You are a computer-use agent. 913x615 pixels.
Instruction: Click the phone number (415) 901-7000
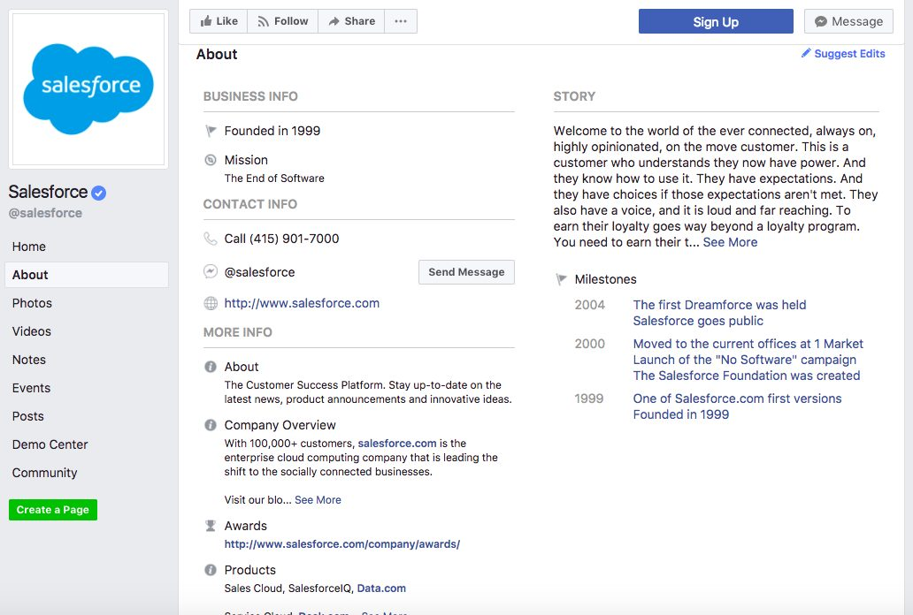pos(294,239)
